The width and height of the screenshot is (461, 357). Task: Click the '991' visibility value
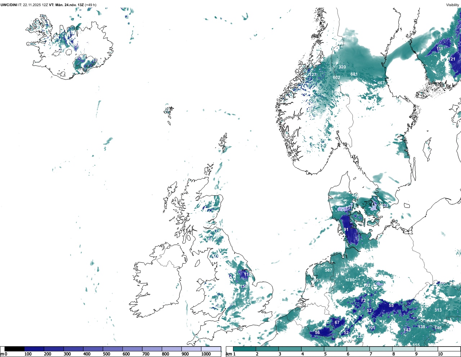(317, 280)
